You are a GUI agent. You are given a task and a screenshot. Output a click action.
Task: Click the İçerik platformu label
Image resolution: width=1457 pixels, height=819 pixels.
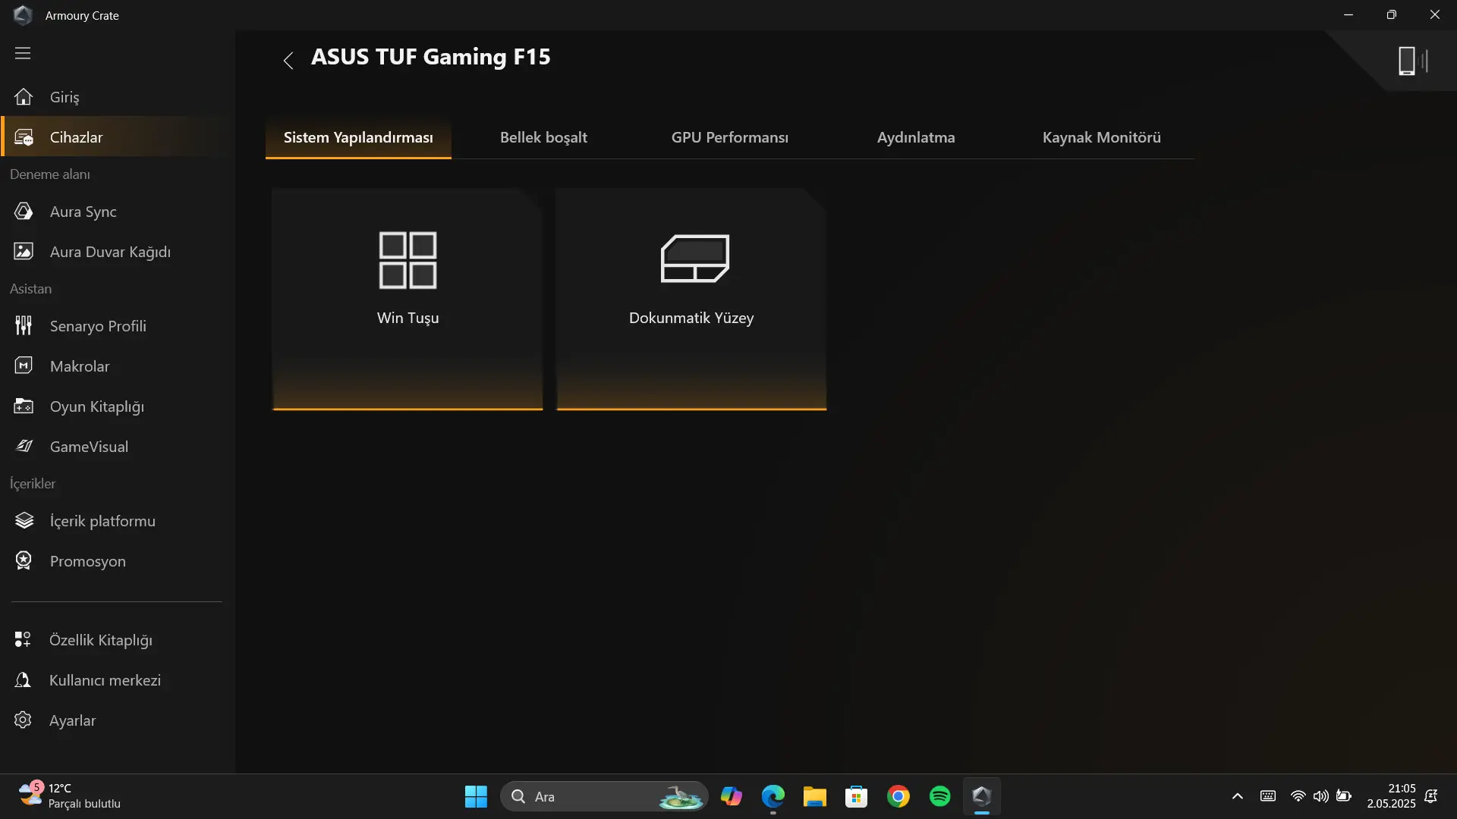102,521
